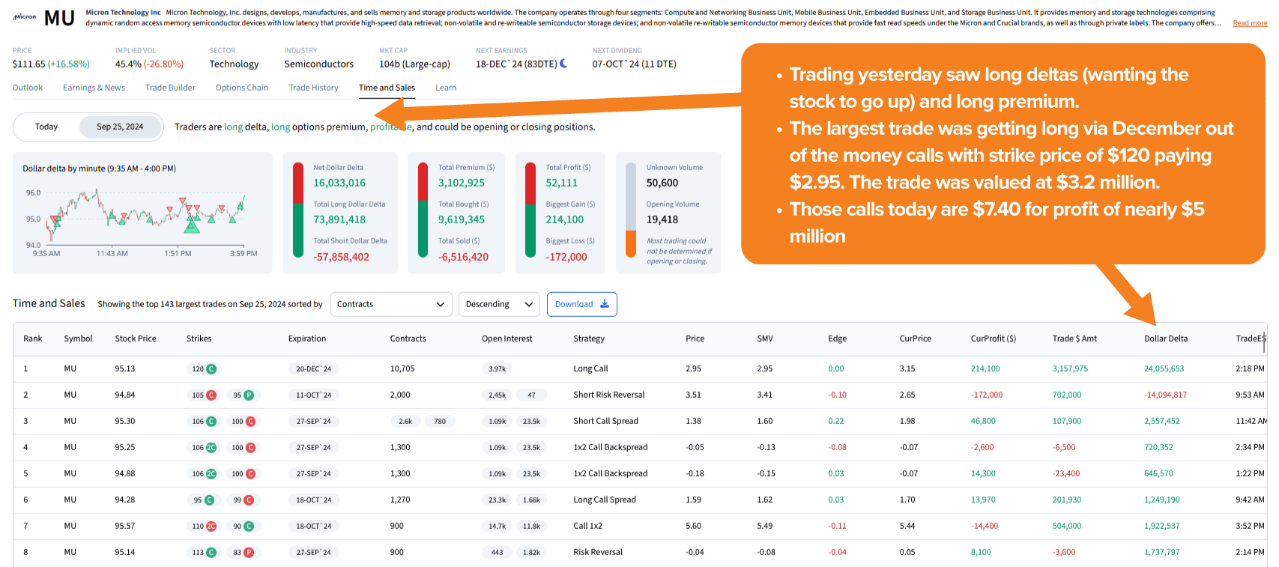This screenshot has height=567, width=1279.
Task: Click the Short Call Spread strategy cell
Action: click(606, 421)
